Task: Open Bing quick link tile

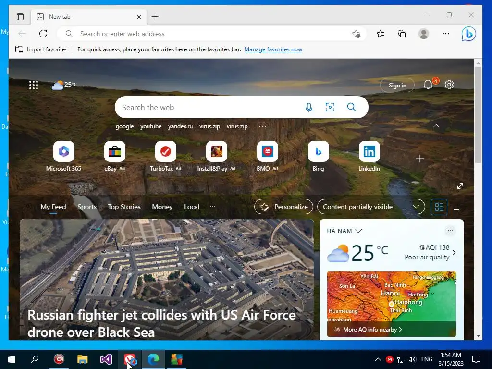Action: pyautogui.click(x=318, y=156)
